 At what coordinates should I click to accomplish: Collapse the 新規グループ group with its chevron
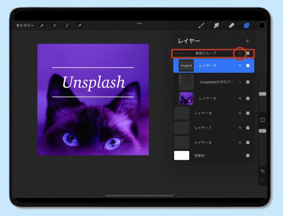tap(240, 53)
